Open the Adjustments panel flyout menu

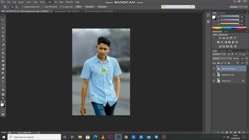tap(247, 31)
